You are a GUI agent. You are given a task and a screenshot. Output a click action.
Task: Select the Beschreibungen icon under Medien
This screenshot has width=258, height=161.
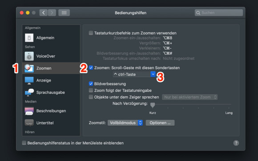point(29,111)
